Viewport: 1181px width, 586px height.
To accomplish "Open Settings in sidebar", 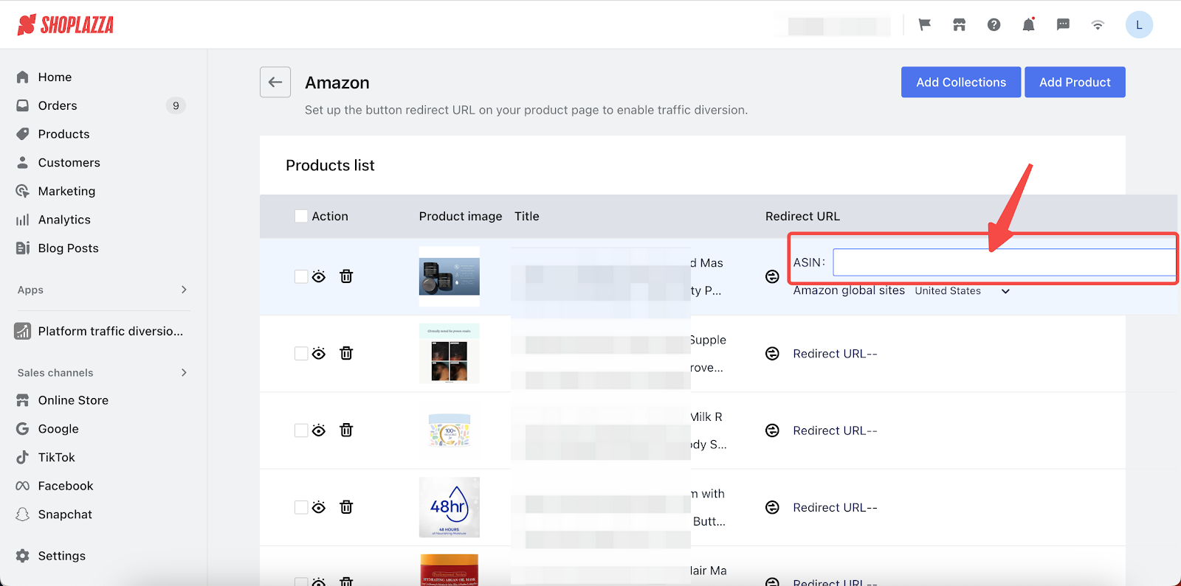I will tap(61, 556).
